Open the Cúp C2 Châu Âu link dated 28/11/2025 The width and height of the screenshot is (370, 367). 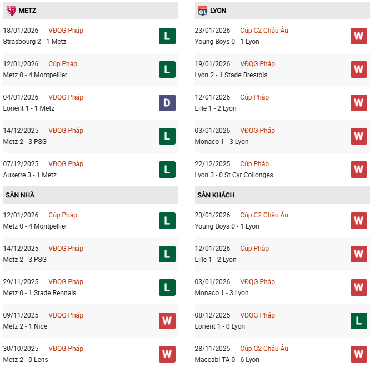pos(264,349)
